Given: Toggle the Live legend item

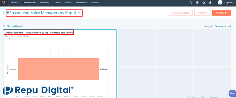Looking at the screenshot, I should 10,39.
